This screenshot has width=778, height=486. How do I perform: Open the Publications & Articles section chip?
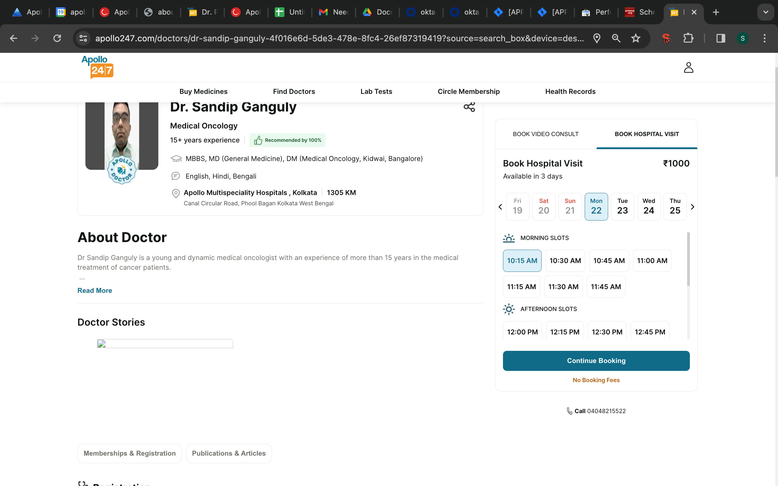point(229,453)
